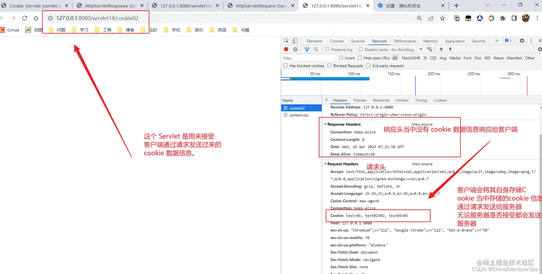This screenshot has width=542, height=274.
Task: Clear the network log
Action: point(295,49)
